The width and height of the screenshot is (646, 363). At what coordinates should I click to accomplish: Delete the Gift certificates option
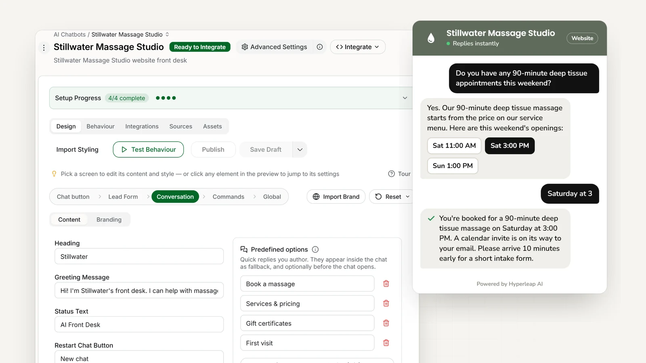coord(386,323)
